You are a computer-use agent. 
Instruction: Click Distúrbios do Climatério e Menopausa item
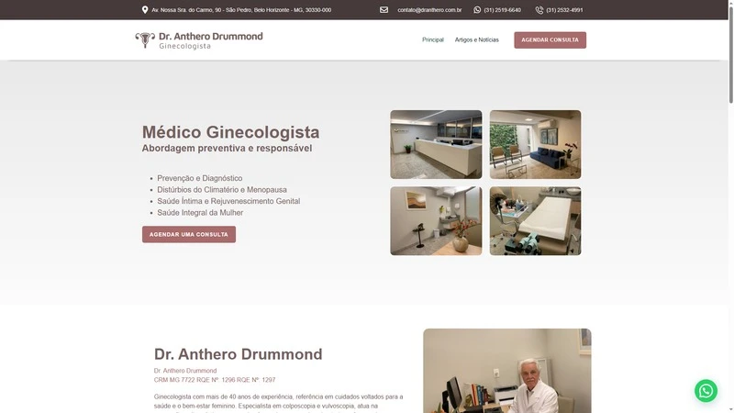[222, 190]
